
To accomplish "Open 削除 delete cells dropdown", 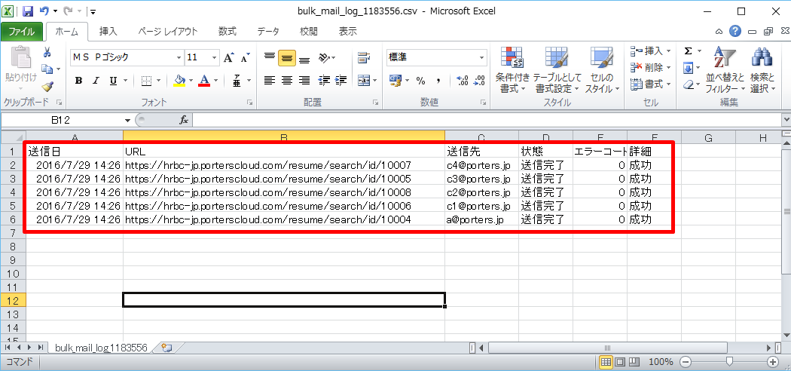I will (x=651, y=68).
